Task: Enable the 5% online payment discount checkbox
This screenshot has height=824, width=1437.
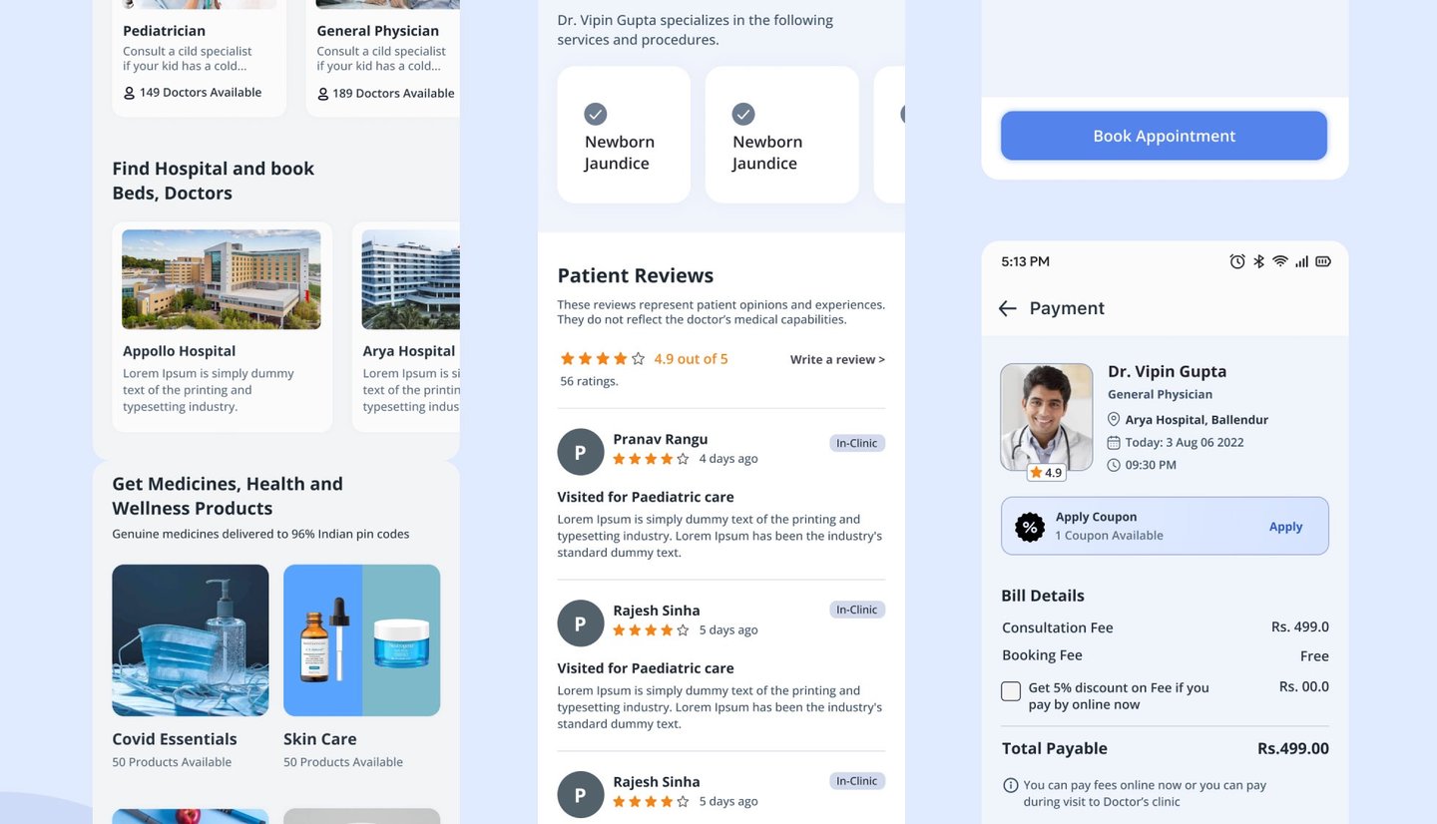Action: (1011, 691)
